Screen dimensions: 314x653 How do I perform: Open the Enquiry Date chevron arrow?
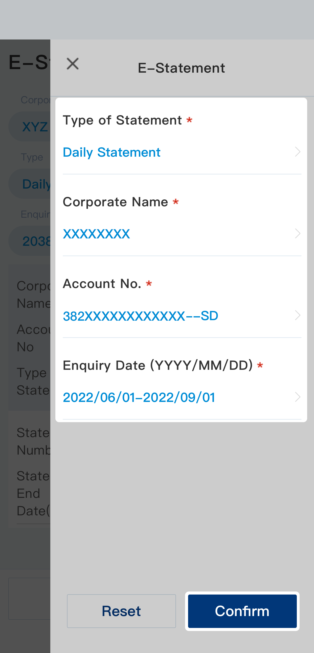point(297,397)
